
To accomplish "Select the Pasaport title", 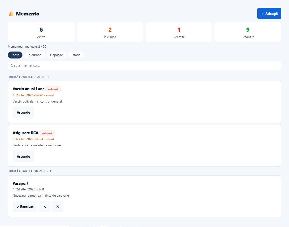I will (x=20, y=183).
